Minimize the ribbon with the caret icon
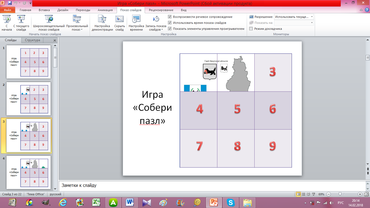370x208 pixels. 362,10
